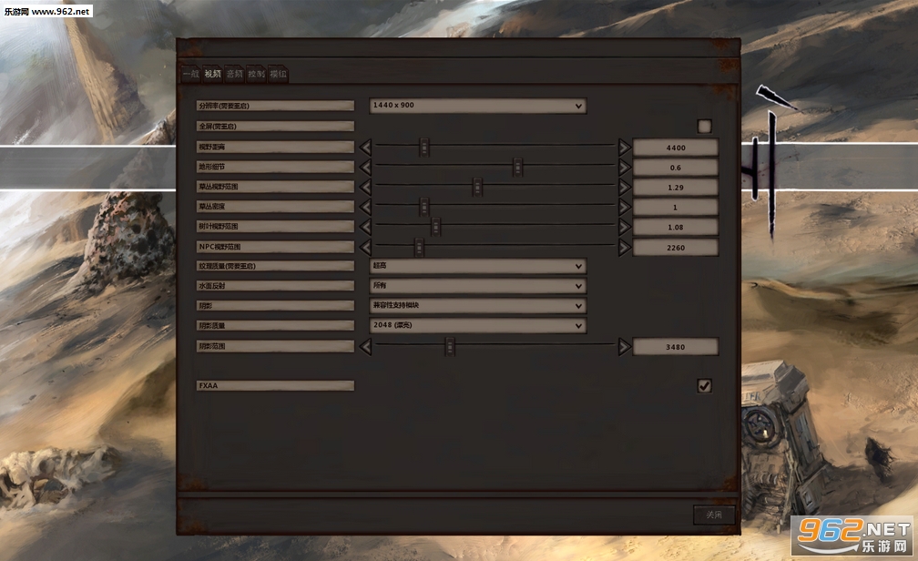Click the 关闭 button
The height and width of the screenshot is (561, 918).
click(714, 515)
